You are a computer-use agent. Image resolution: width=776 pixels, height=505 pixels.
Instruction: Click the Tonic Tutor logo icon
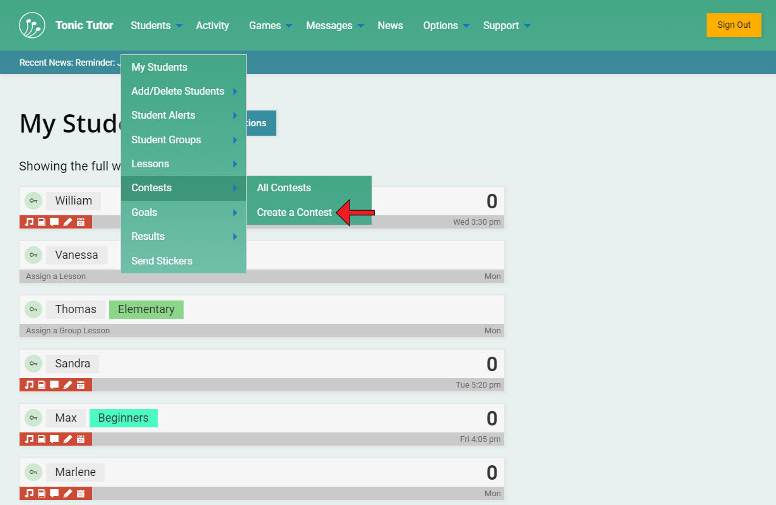point(32,25)
